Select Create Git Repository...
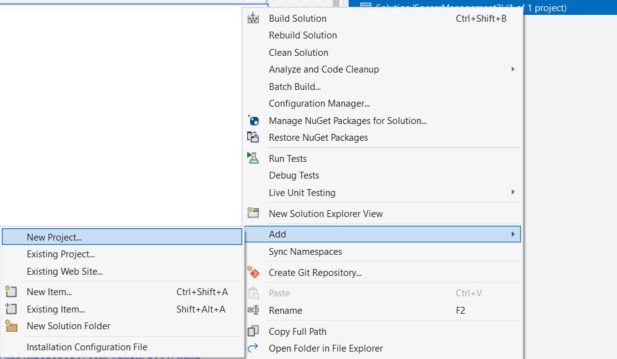The height and width of the screenshot is (359, 617). coord(383,273)
